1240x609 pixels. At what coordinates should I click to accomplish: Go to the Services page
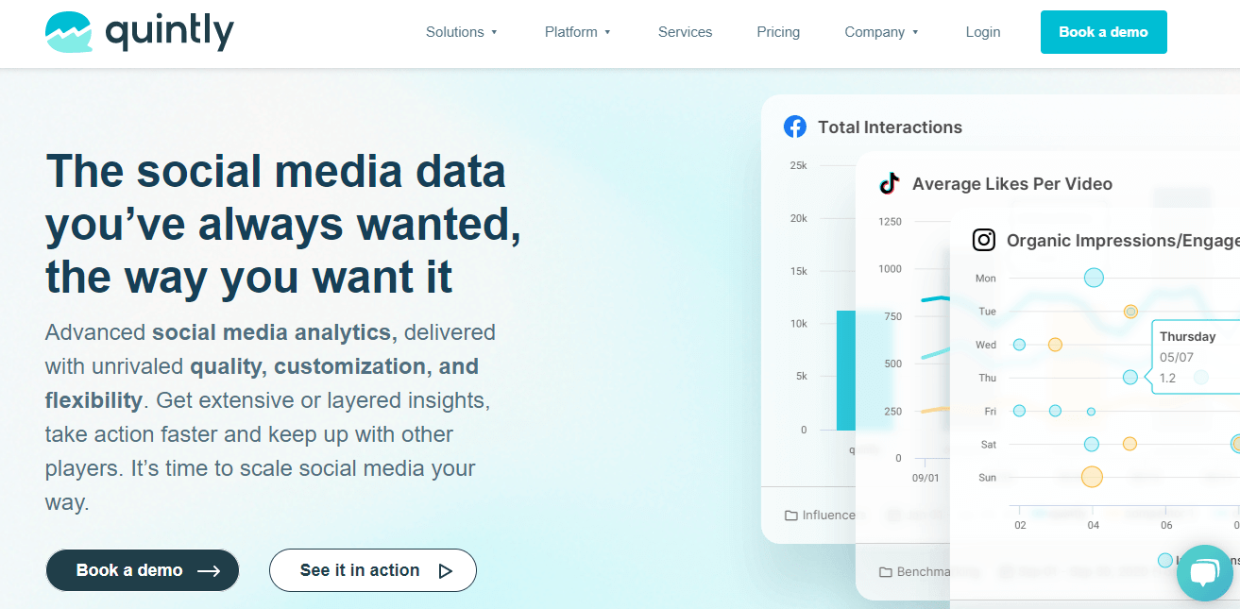(x=685, y=32)
